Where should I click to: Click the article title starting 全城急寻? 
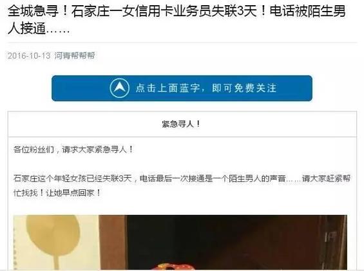point(177,20)
